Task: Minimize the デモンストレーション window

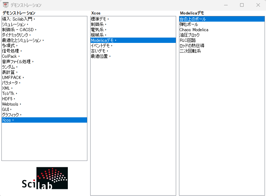Action: tap(226, 5)
